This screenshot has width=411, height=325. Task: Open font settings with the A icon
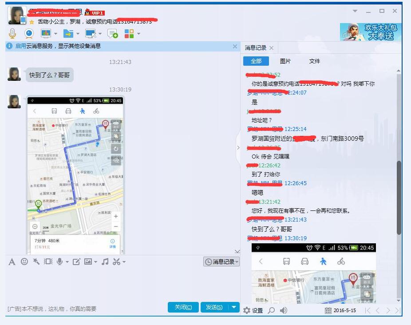click(x=12, y=262)
